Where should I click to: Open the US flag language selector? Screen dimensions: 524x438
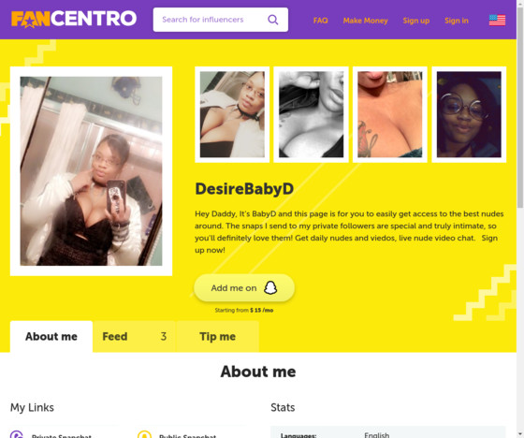click(497, 20)
